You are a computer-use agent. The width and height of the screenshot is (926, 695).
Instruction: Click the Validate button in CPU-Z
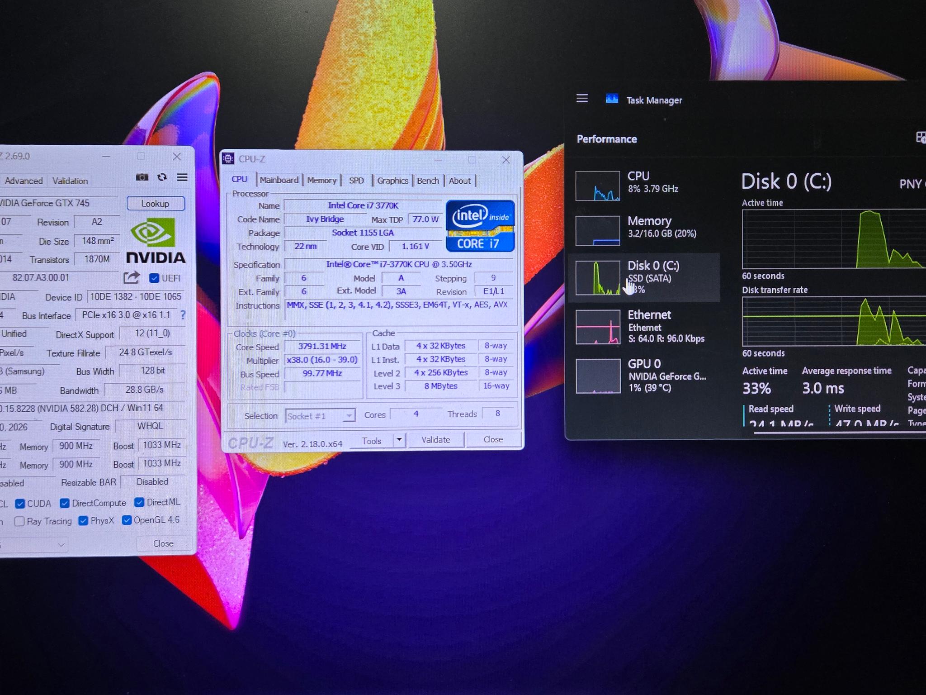click(x=436, y=440)
